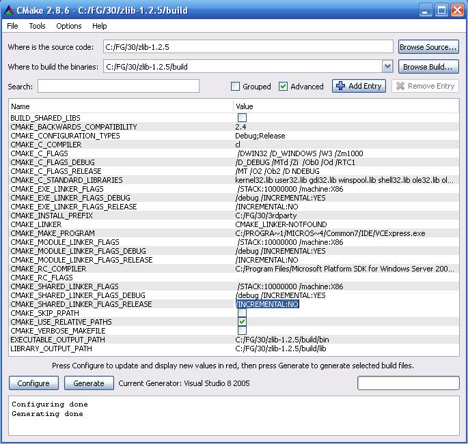Open the Options menu

pyautogui.click(x=68, y=26)
